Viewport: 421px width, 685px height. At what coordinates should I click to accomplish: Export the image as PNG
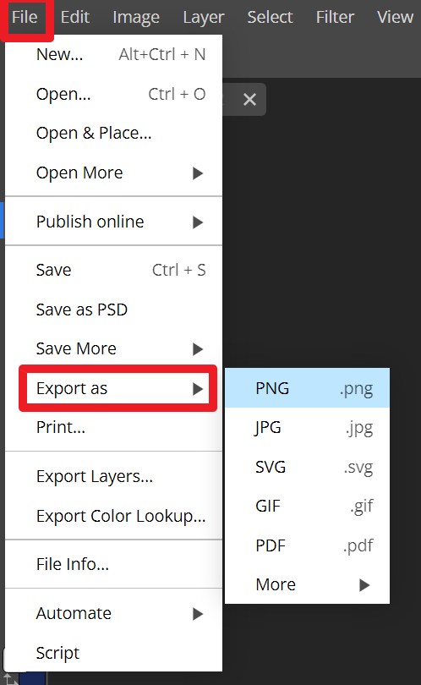(307, 388)
